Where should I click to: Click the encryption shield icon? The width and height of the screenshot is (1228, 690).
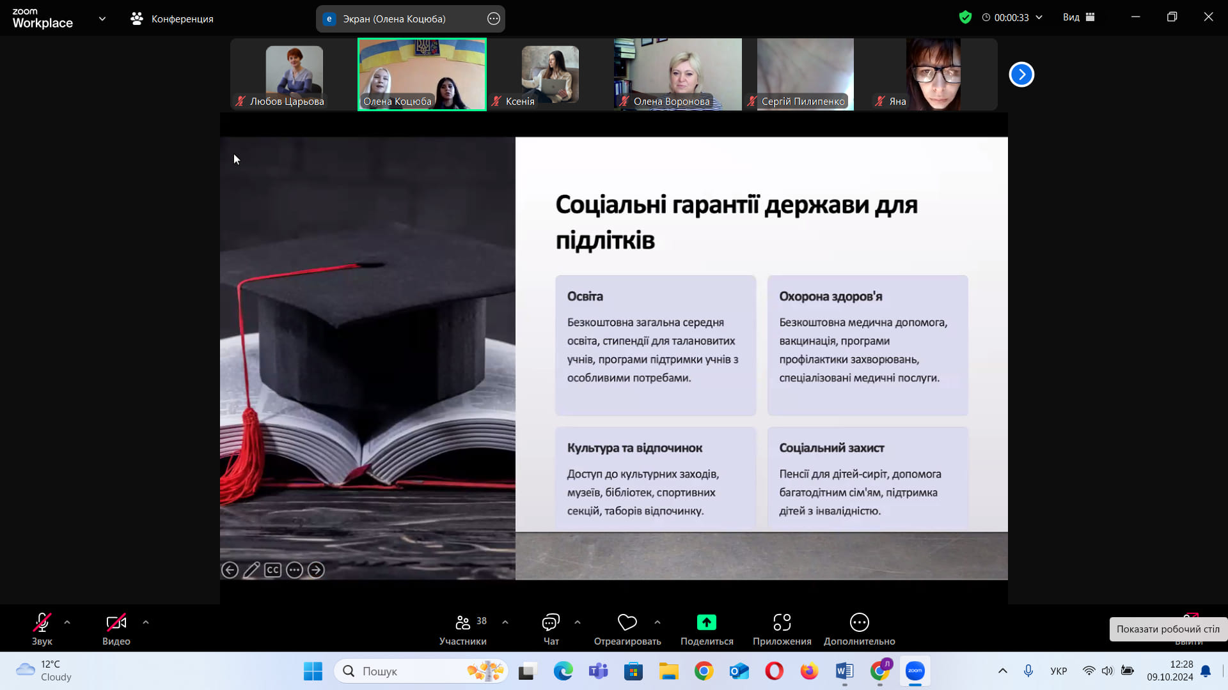965,18
